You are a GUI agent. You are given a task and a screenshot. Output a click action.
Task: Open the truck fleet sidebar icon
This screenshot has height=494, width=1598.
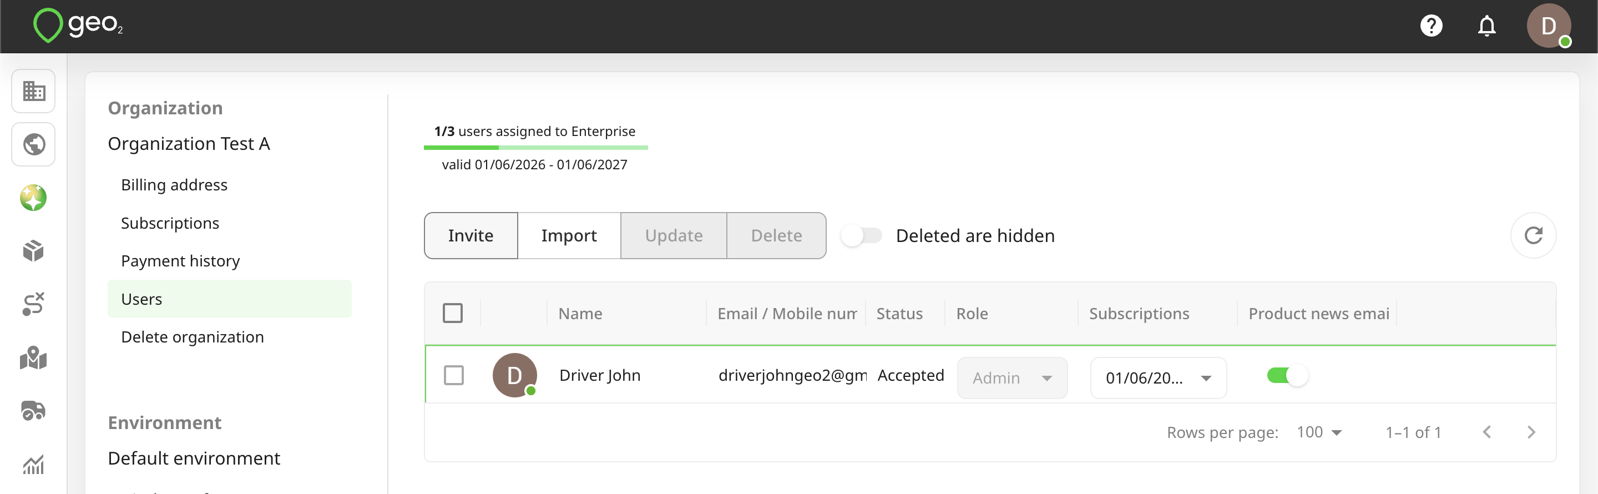point(33,411)
